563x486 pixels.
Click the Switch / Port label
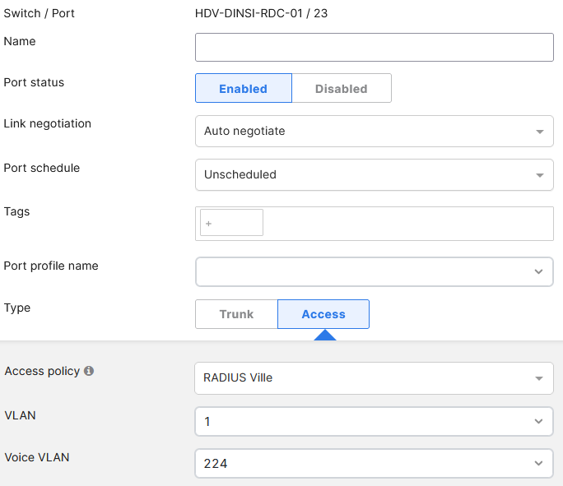point(40,13)
